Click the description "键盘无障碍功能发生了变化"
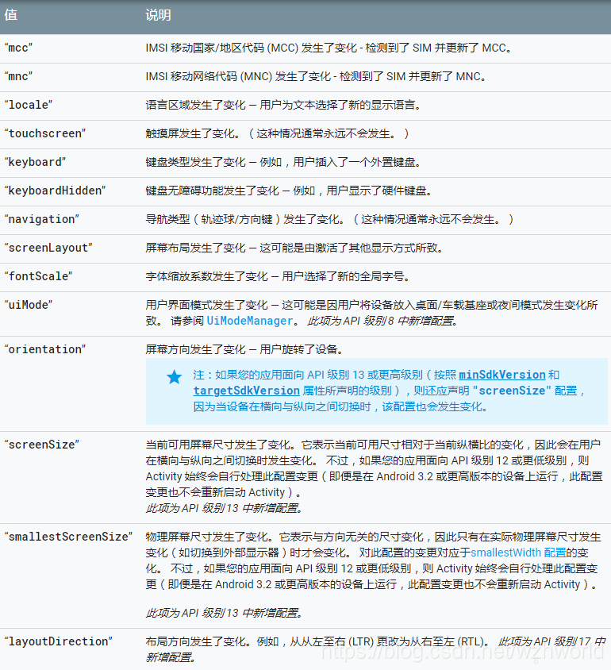 pyautogui.click(x=212, y=191)
